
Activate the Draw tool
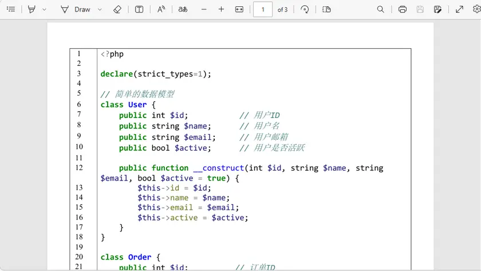point(76,9)
